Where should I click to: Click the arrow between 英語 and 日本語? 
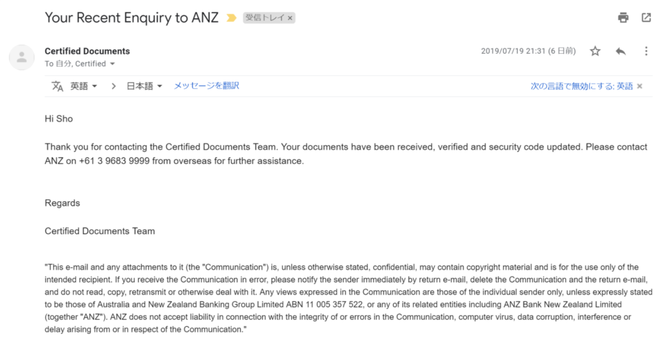coord(113,86)
